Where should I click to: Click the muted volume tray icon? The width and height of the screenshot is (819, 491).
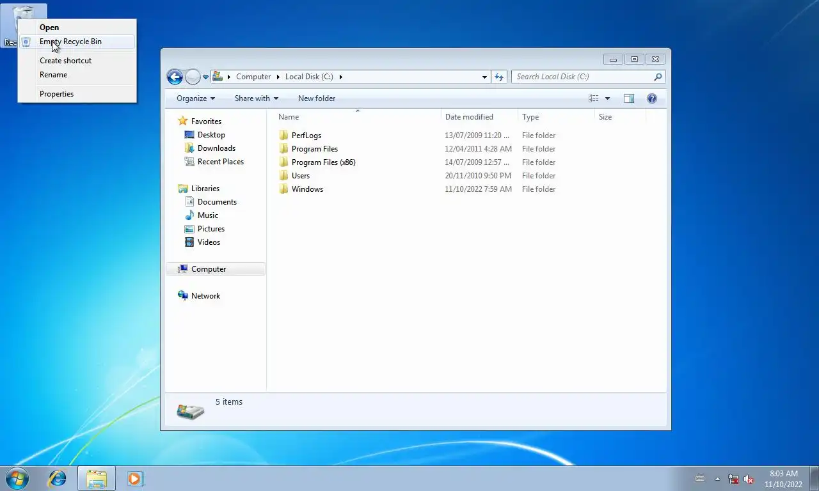coord(749,479)
